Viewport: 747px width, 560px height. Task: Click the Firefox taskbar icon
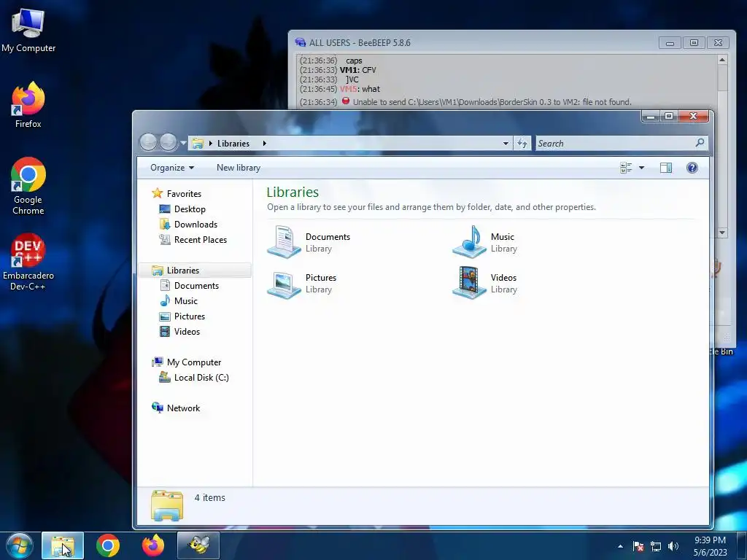(x=153, y=545)
